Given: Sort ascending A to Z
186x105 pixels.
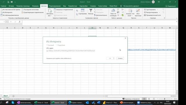Looking at the screenshot, I should (x=77, y=10).
